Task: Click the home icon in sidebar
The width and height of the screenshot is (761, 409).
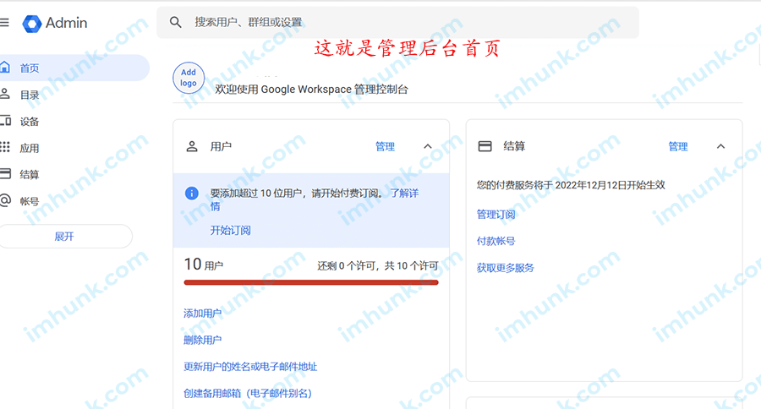Action: coord(5,68)
